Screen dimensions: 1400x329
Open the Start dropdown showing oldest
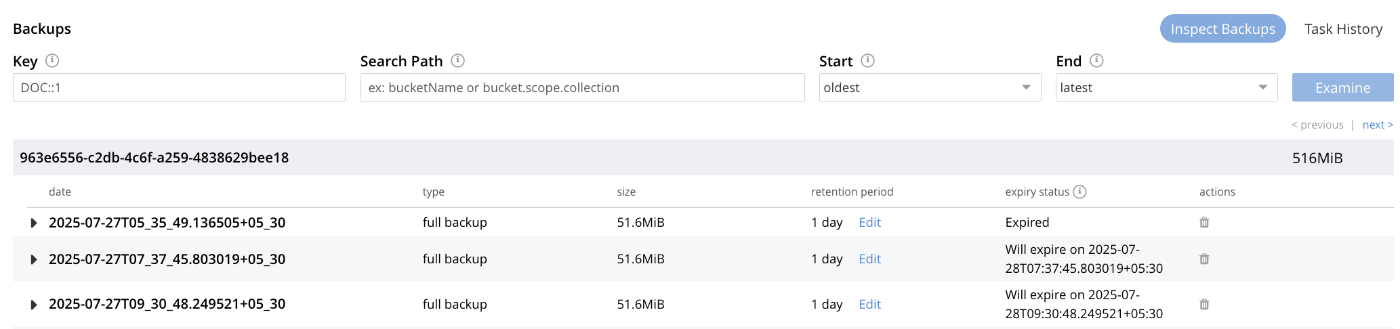tap(929, 87)
